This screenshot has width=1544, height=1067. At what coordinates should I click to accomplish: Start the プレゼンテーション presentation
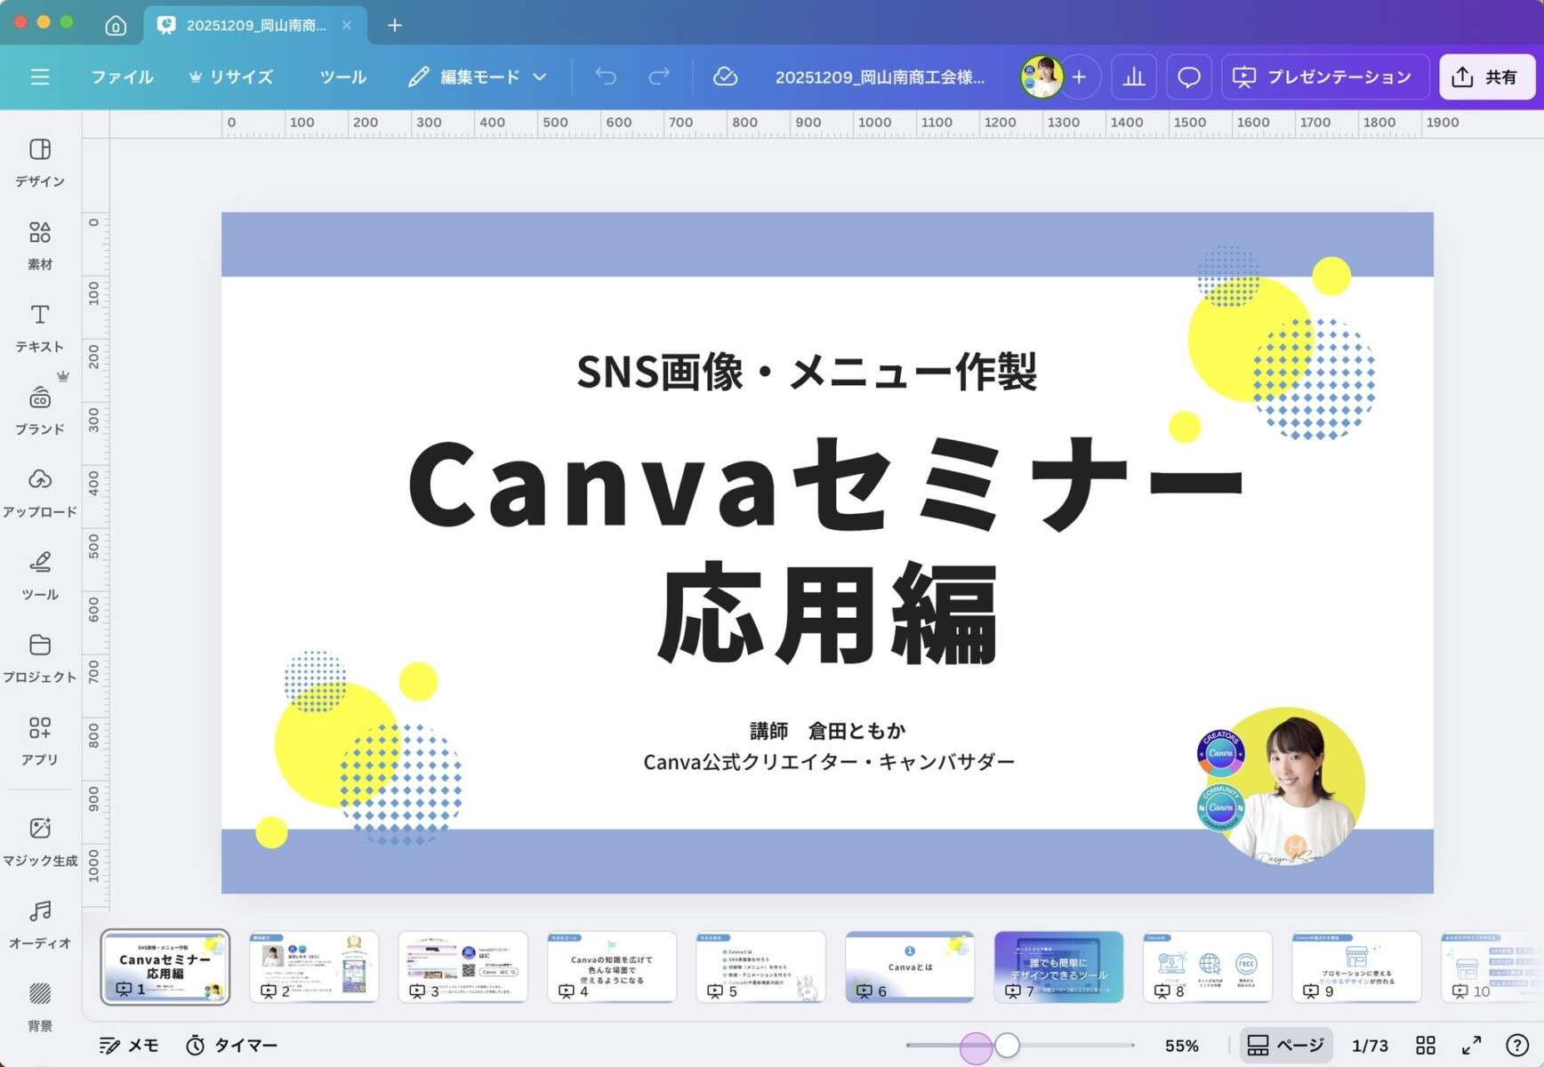coord(1324,77)
